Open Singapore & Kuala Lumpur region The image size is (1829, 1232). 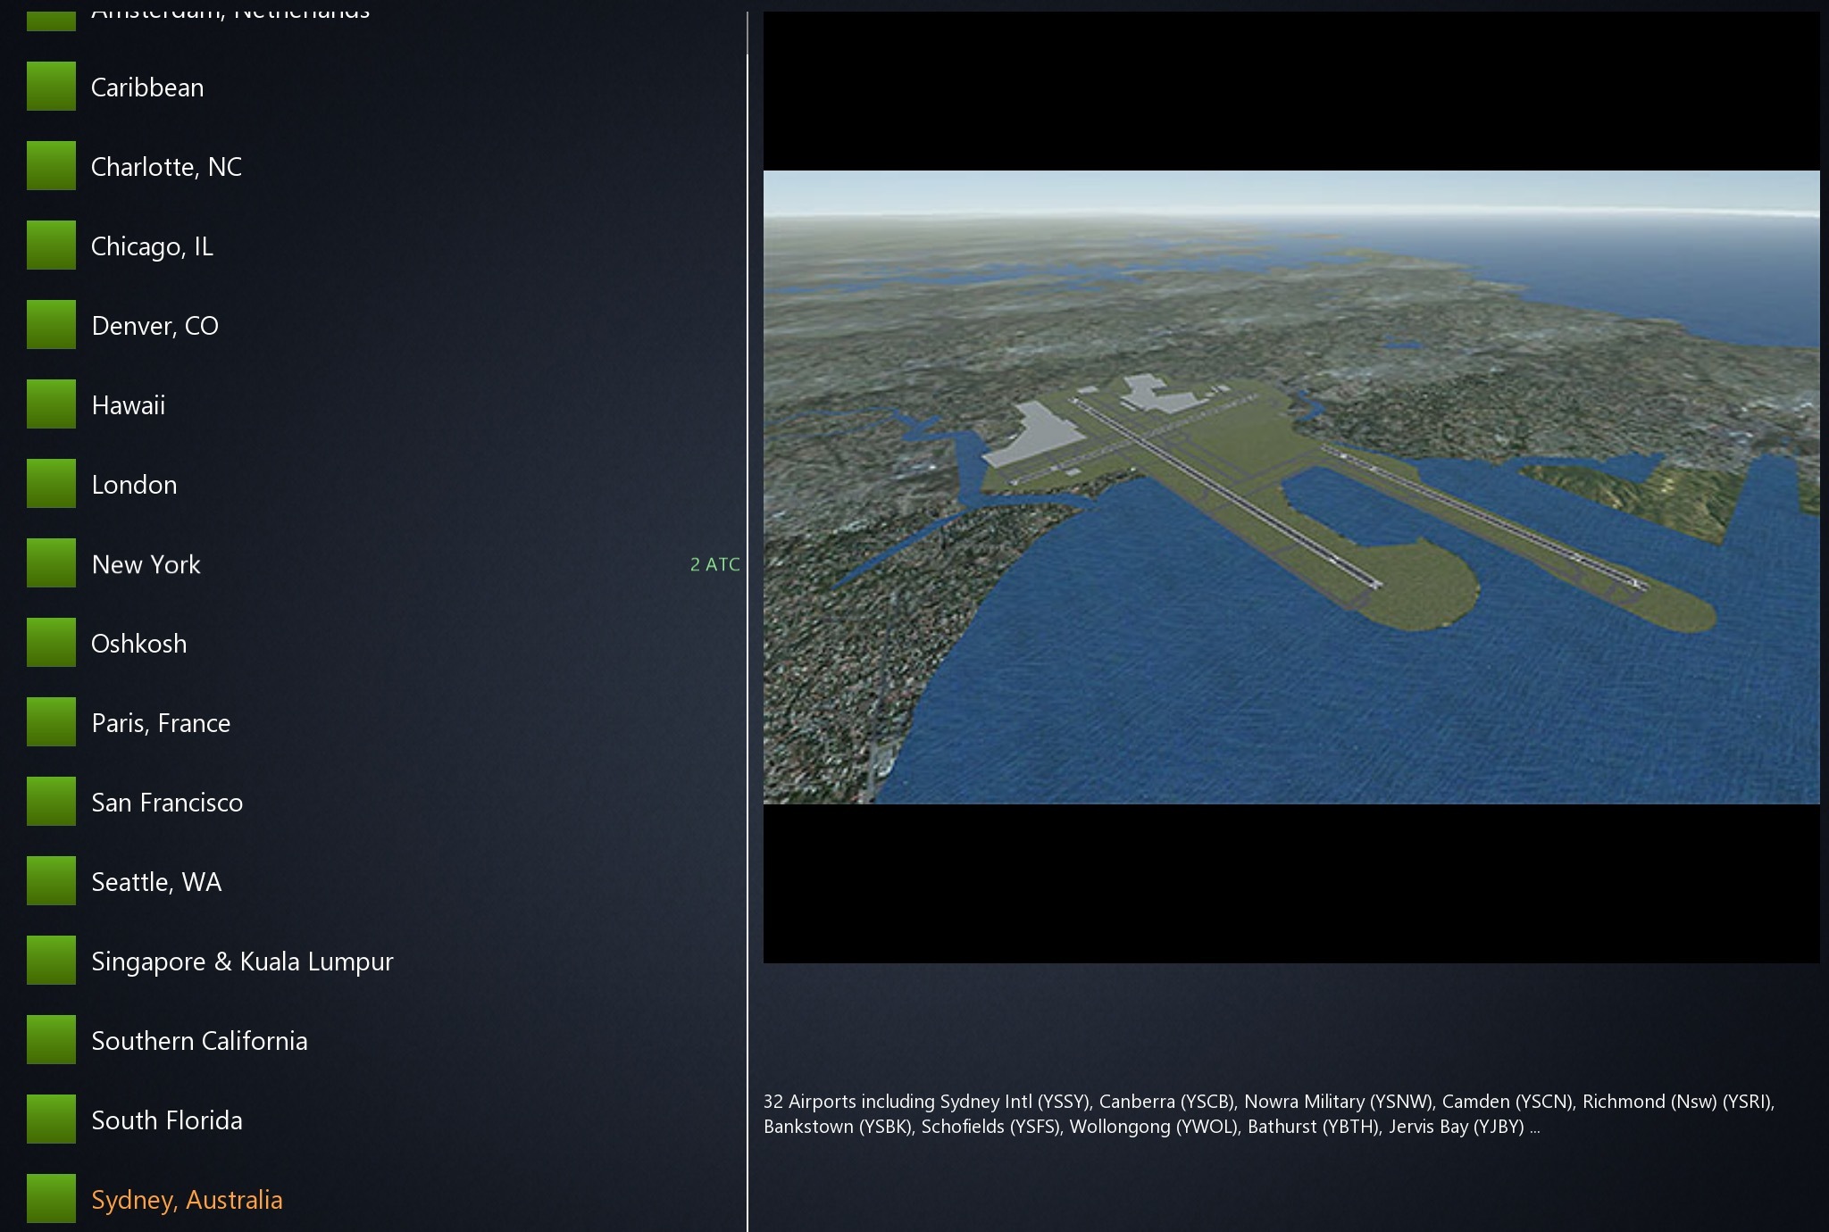(x=242, y=961)
